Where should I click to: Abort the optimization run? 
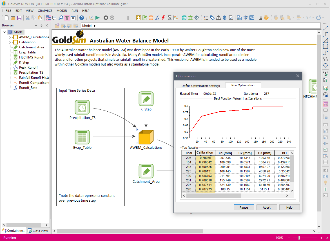[x=267, y=207]
